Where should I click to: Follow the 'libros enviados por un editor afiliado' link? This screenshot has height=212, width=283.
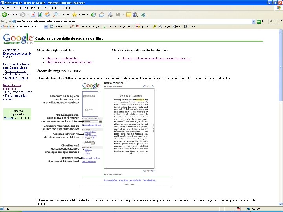70,62
